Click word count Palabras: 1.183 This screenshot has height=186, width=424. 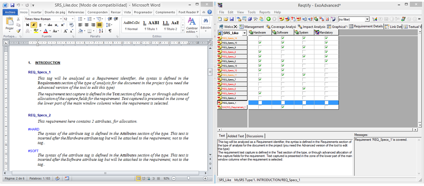click(x=41, y=179)
